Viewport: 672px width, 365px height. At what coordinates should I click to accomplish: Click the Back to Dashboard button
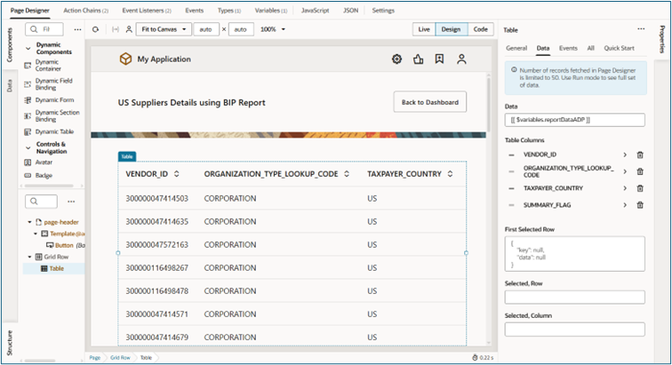(x=430, y=102)
